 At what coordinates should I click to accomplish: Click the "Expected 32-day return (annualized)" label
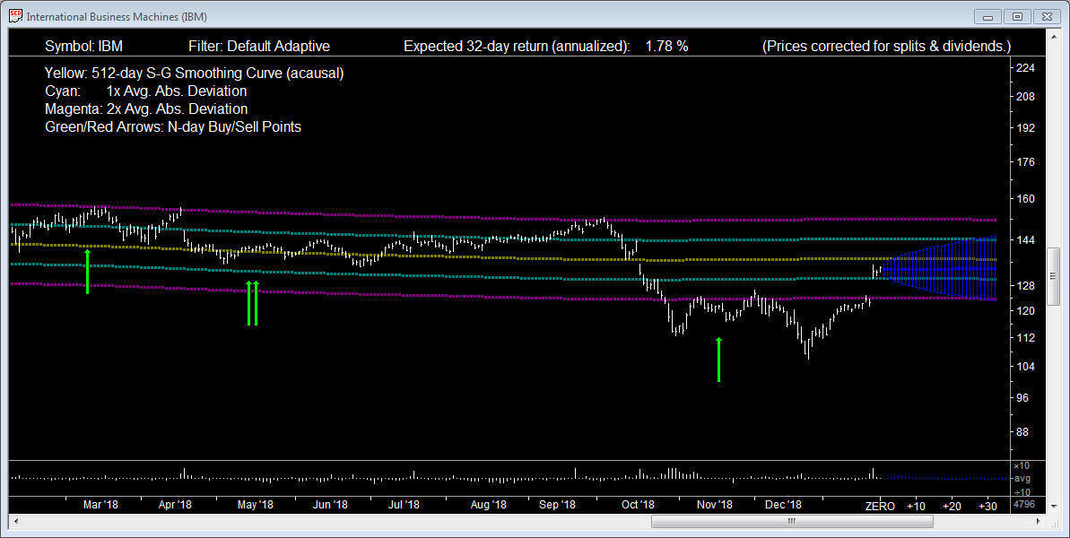pyautogui.click(x=517, y=47)
